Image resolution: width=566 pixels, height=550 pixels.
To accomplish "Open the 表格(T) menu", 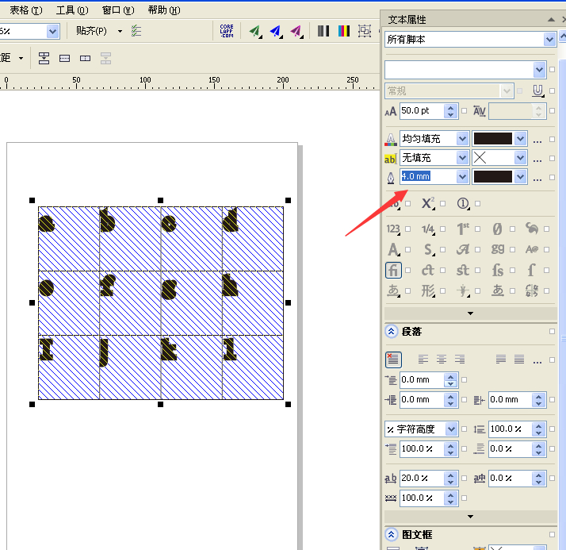I will (25, 10).
